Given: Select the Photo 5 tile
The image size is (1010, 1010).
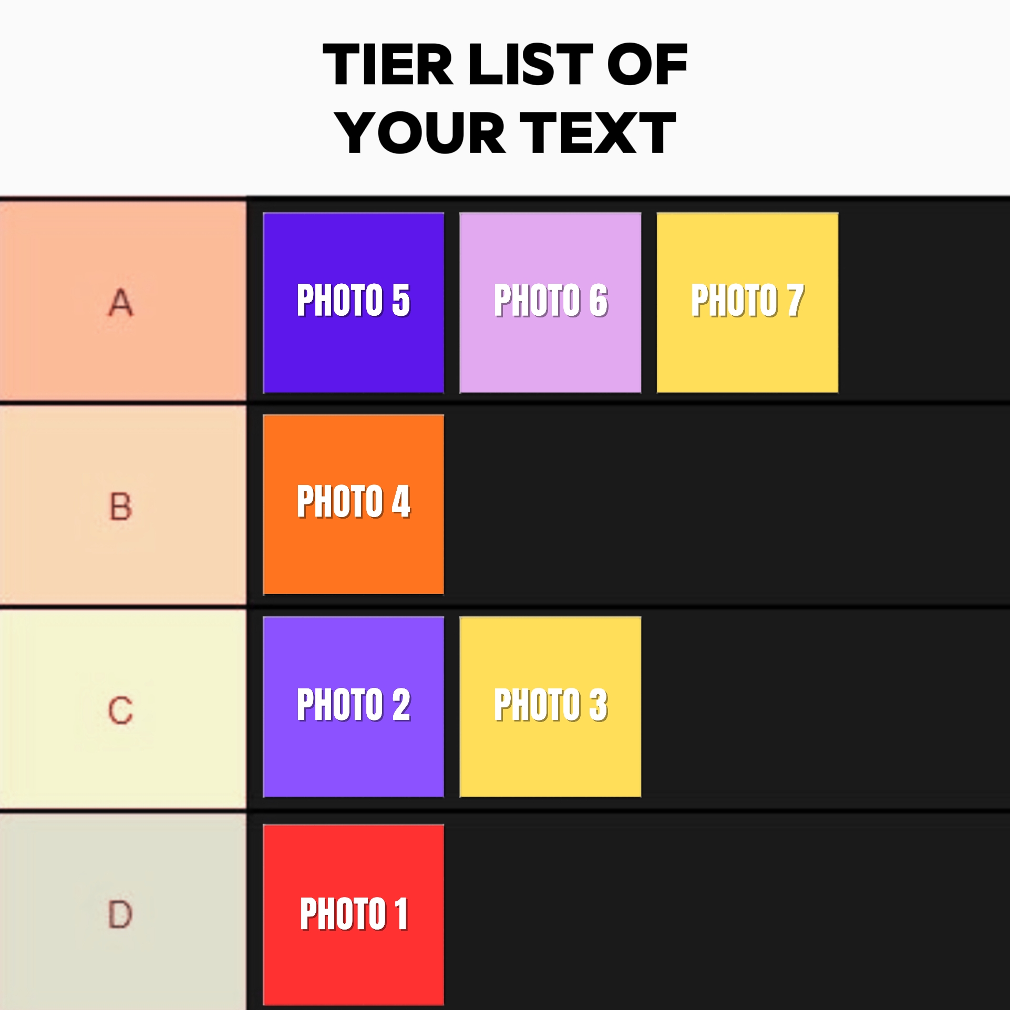Looking at the screenshot, I should [x=353, y=303].
